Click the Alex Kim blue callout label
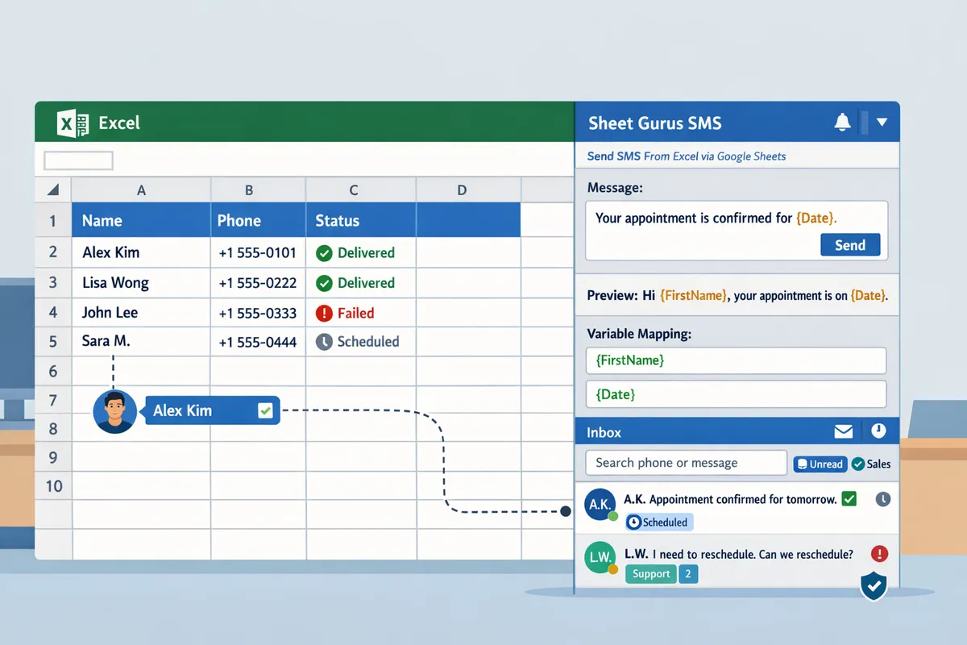 (211, 410)
